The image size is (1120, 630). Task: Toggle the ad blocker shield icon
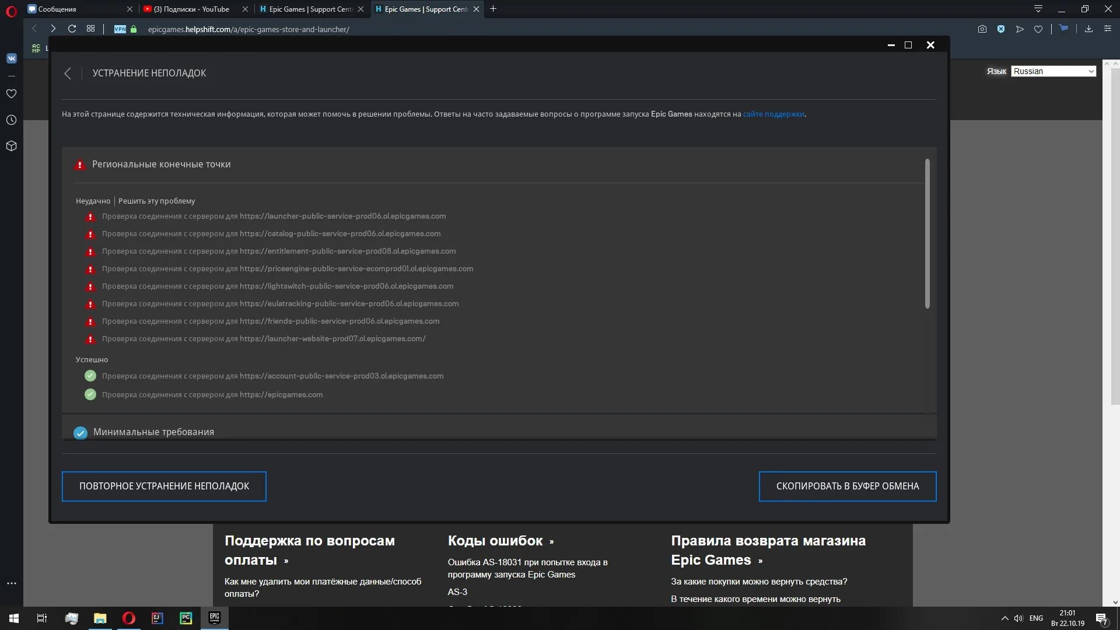[x=1001, y=29]
